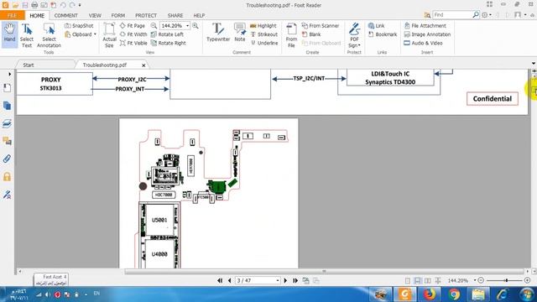Switch to the FORM ribbon tab

pyautogui.click(x=117, y=15)
